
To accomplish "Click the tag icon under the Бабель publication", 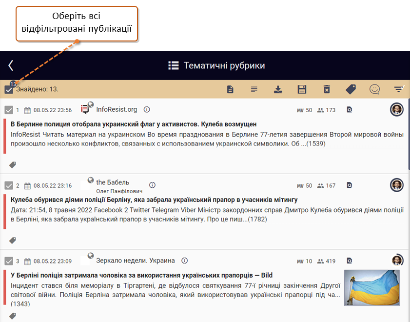I will 13,241.
